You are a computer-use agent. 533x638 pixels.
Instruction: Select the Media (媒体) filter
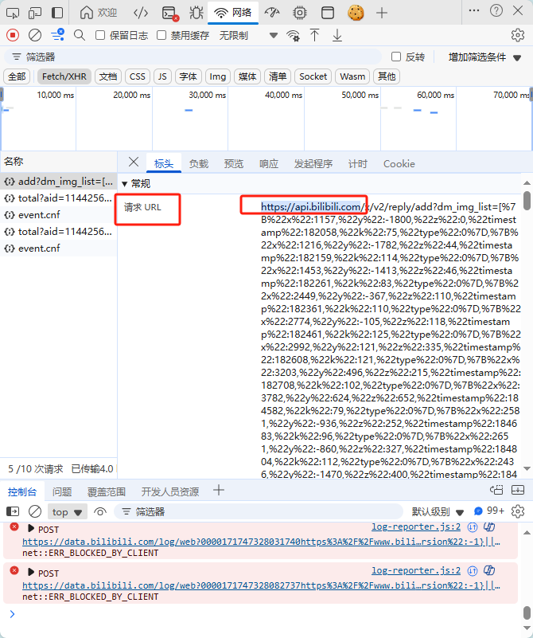point(247,76)
